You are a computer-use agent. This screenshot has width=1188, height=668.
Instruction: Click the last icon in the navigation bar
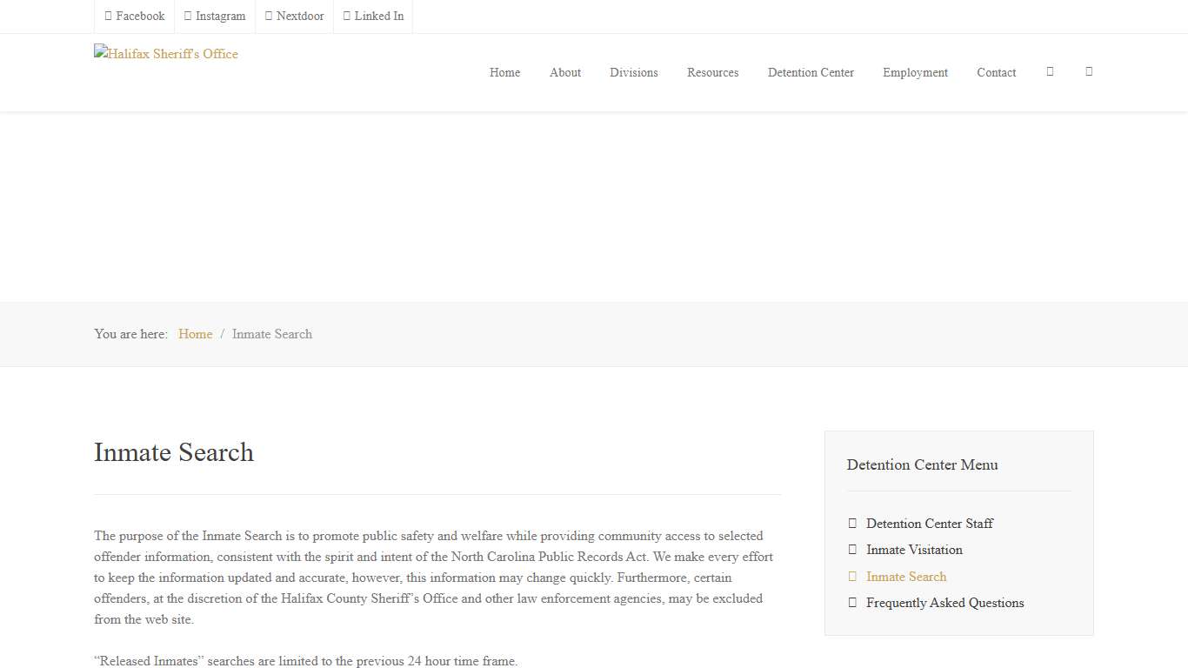click(1089, 71)
